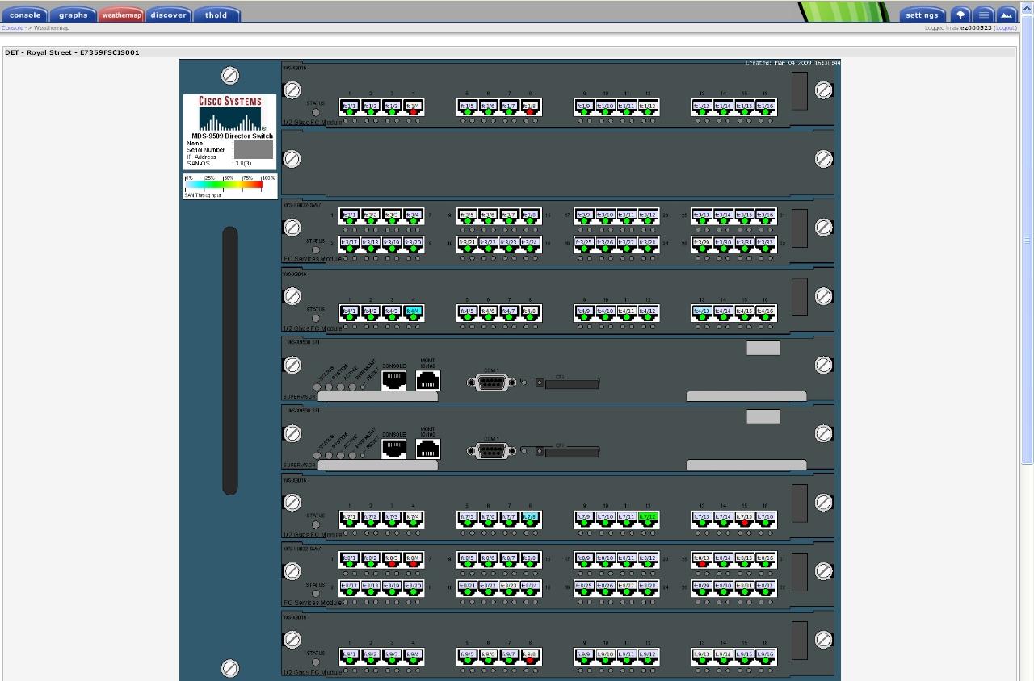Click red-status port fc7/15
This screenshot has height=681, width=1034.
[744, 518]
